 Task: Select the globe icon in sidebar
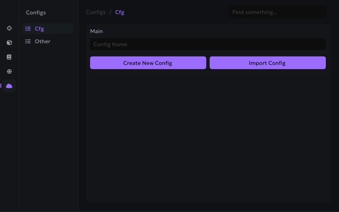[9, 72]
